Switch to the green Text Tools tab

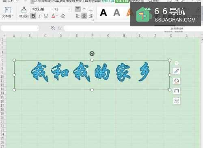pos(122,1)
